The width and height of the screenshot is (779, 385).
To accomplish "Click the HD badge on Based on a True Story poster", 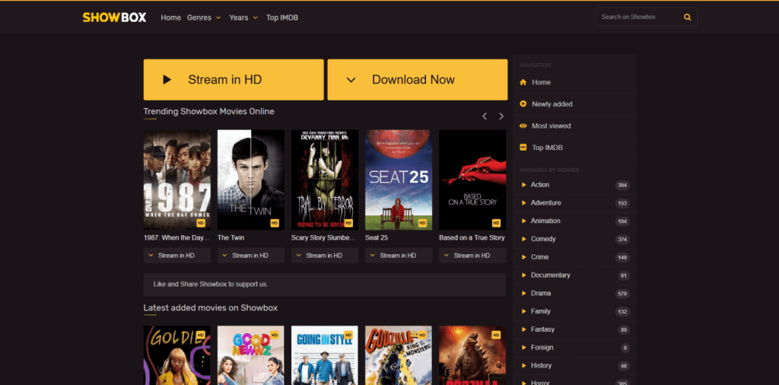I will [496, 223].
